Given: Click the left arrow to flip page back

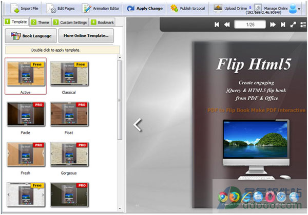Looking at the screenshot, I should pyautogui.click(x=137, y=125).
